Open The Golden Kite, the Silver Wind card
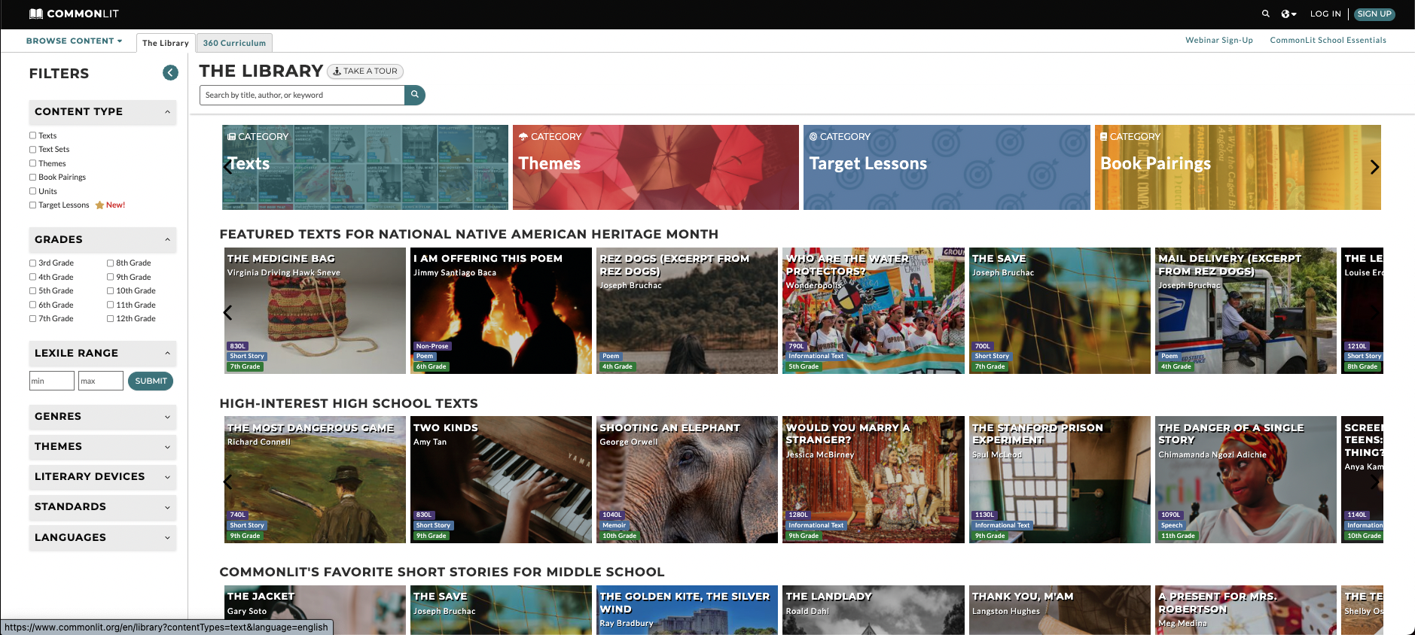 [687, 610]
